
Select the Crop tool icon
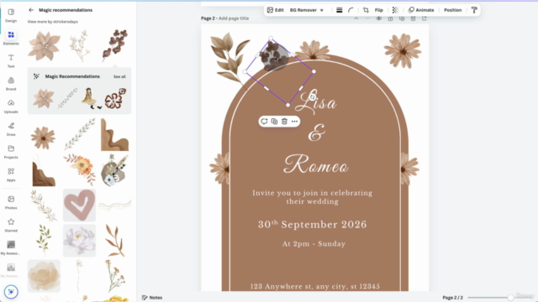[366, 10]
